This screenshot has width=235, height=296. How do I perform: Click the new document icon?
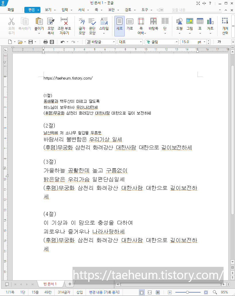pyautogui.click(x=10, y=42)
